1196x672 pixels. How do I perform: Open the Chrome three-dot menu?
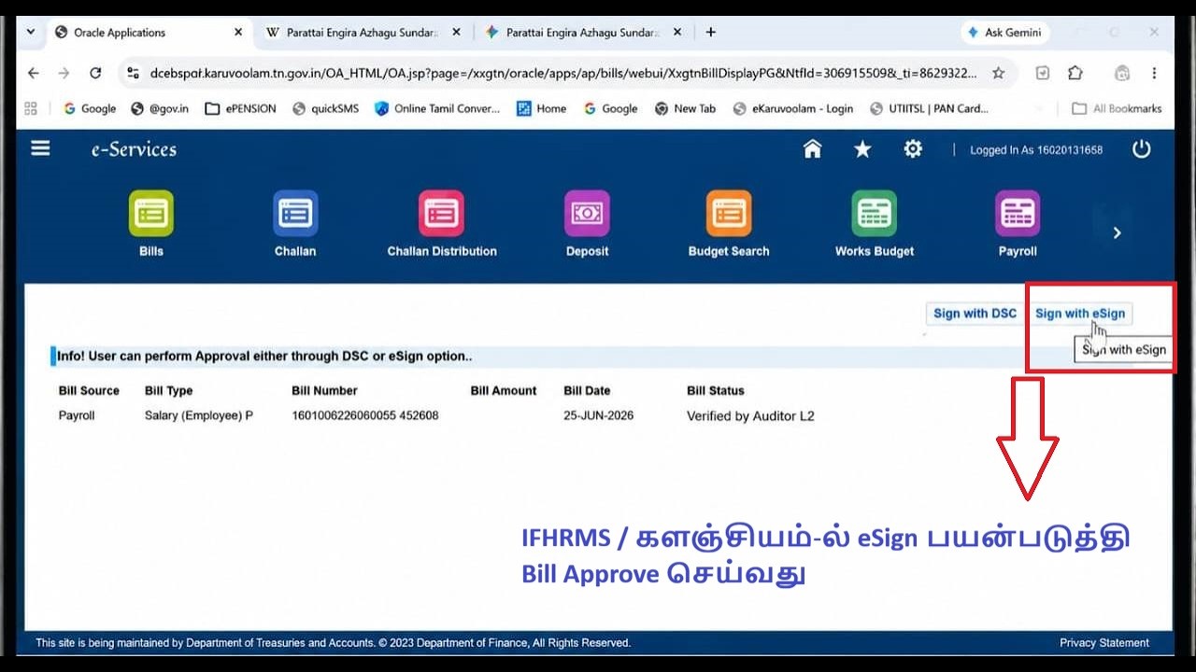[1154, 73]
